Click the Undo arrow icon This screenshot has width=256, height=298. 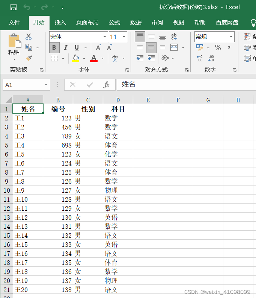click(27, 7)
